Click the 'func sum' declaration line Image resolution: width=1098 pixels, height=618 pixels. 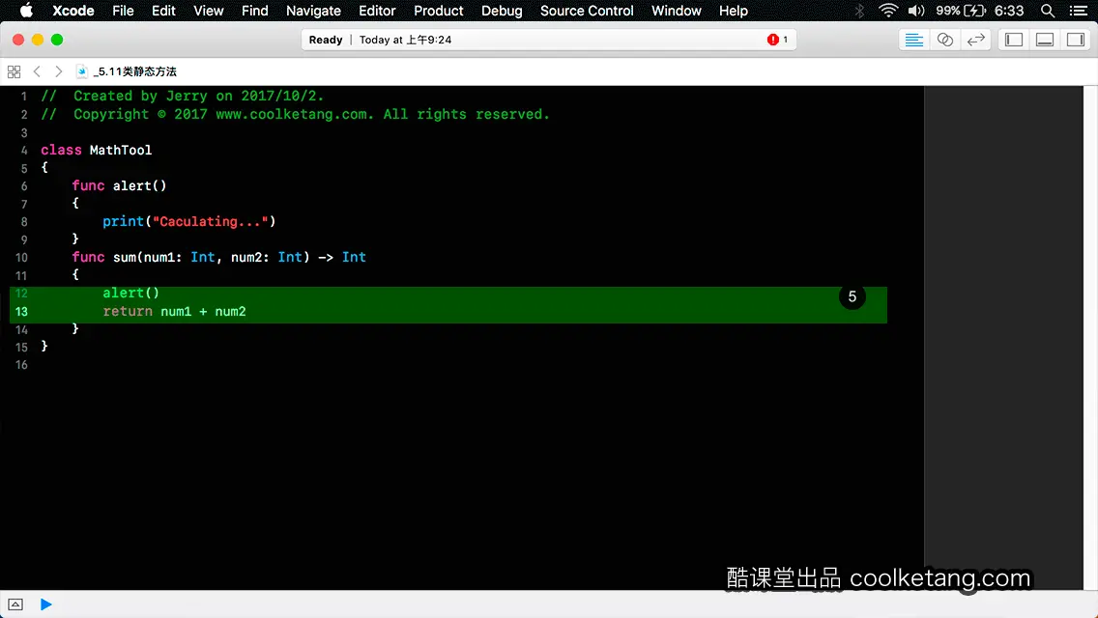coord(218,257)
